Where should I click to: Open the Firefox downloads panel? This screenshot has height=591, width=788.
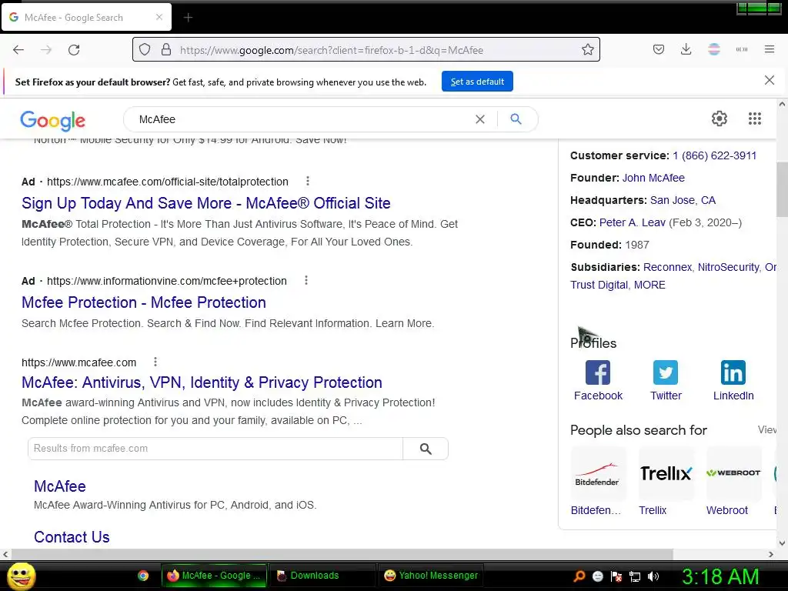[686, 49]
